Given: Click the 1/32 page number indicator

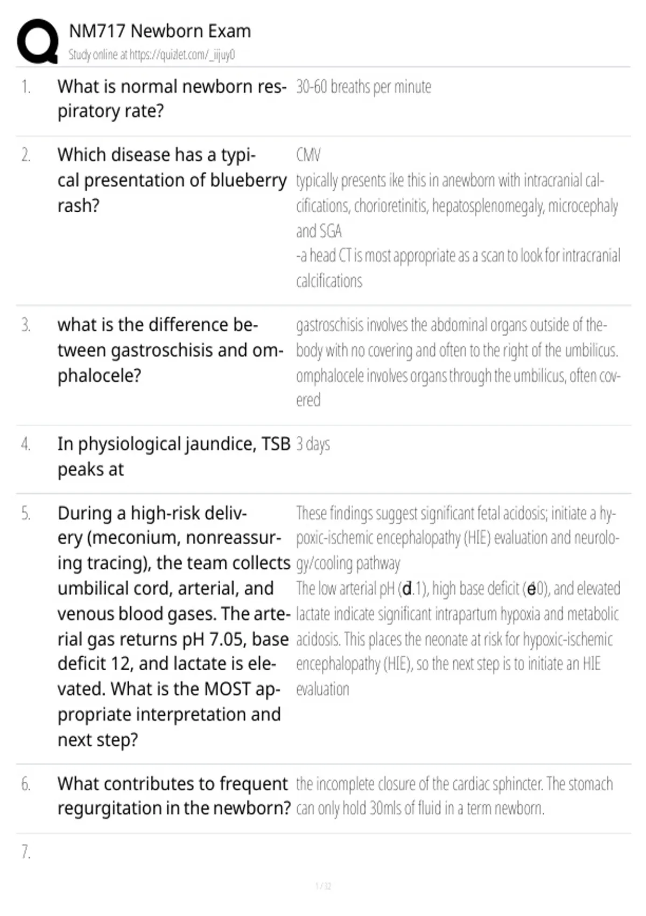Looking at the screenshot, I should pos(323,886).
